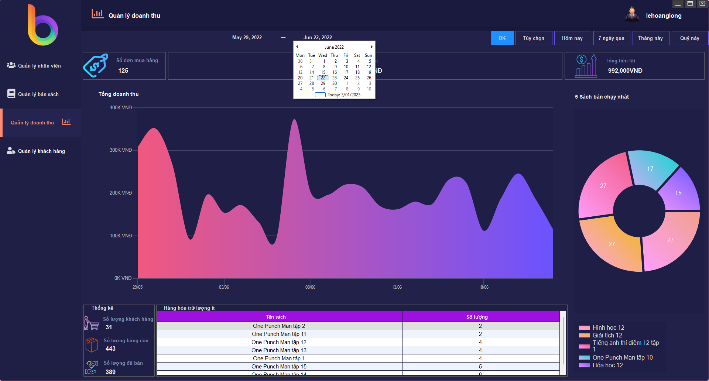
Task: Click the profit growth chart icon
Action: 586,66
